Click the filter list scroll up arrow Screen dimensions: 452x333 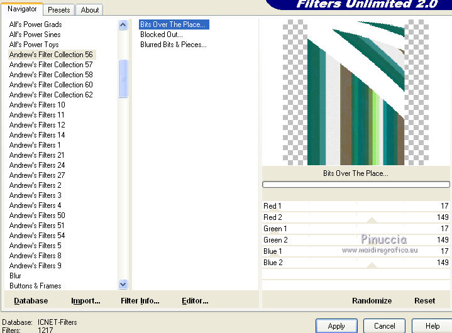(x=123, y=25)
